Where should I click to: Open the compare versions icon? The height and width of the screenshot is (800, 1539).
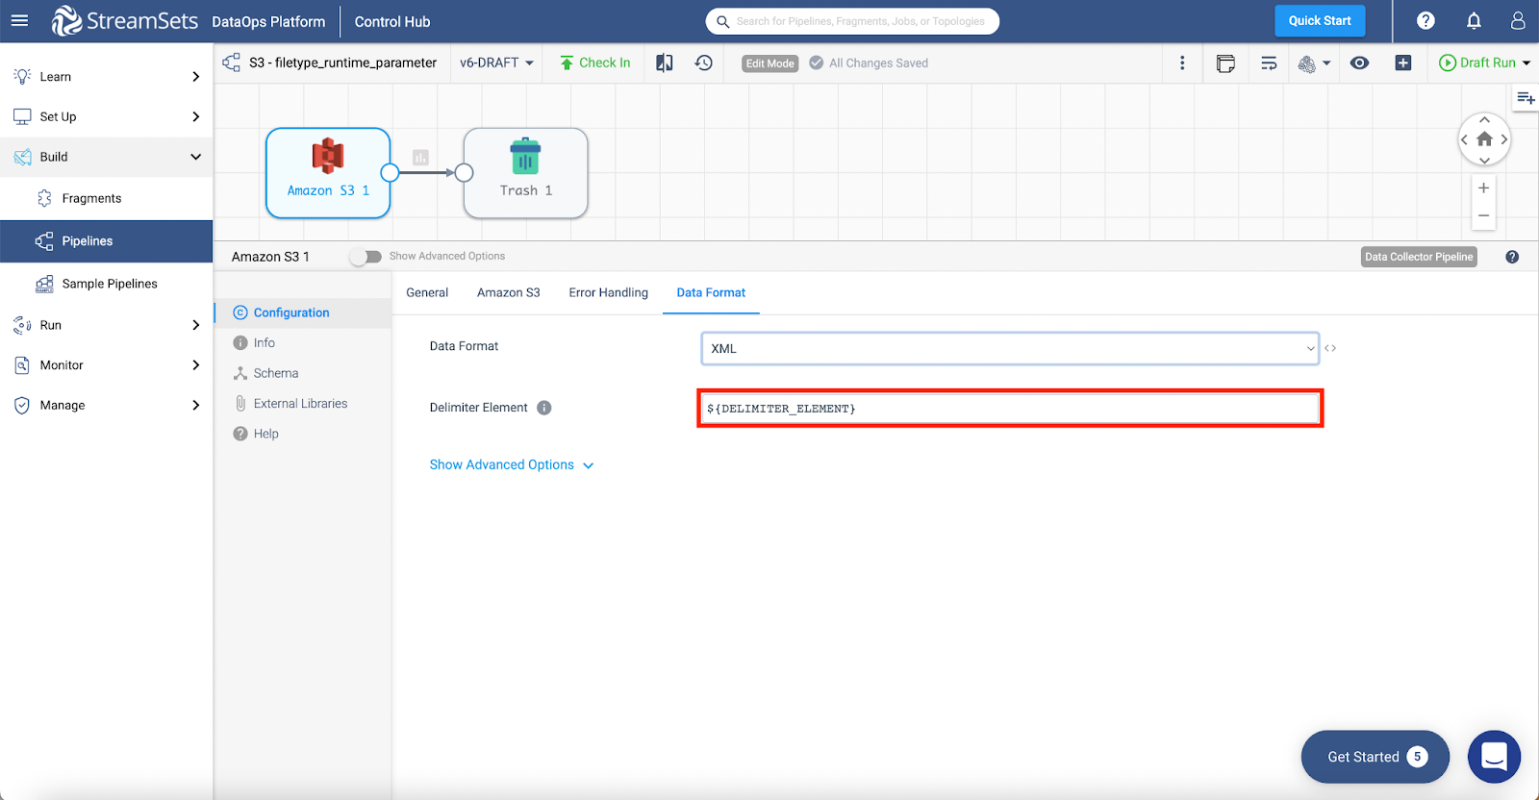click(x=664, y=62)
